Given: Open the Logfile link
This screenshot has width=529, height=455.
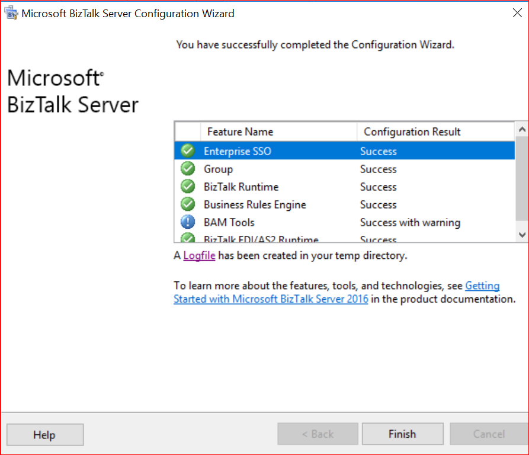Looking at the screenshot, I should pos(199,256).
